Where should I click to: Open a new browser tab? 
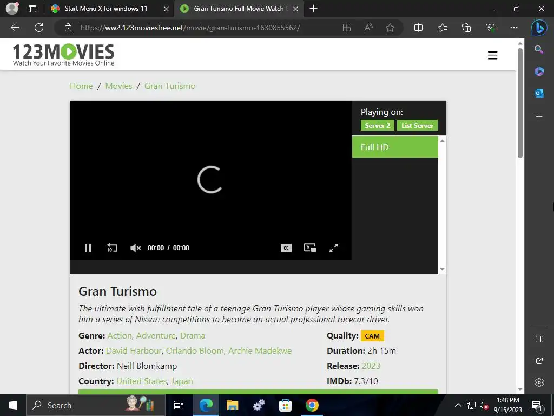313,9
